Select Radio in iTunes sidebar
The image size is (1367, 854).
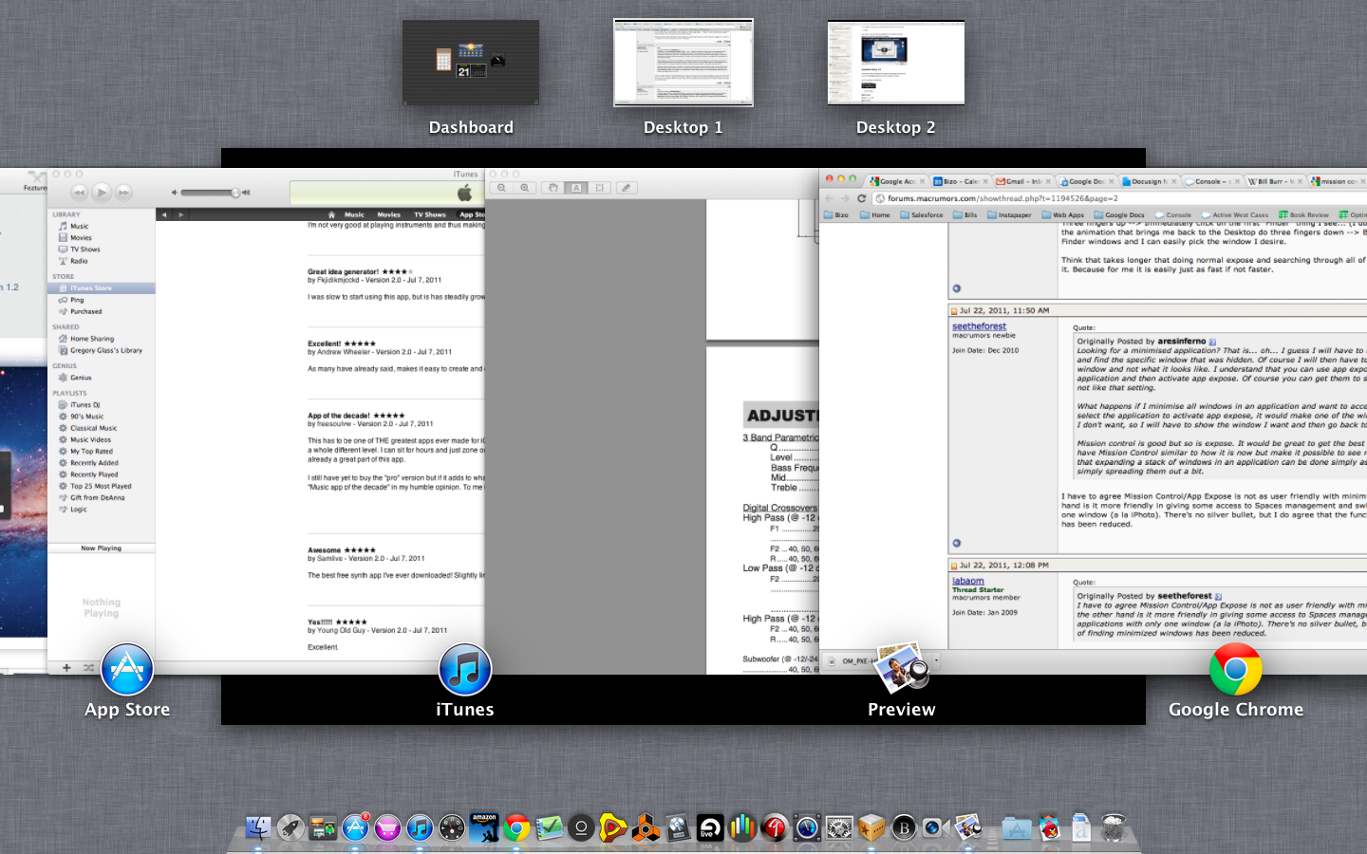tap(79, 261)
